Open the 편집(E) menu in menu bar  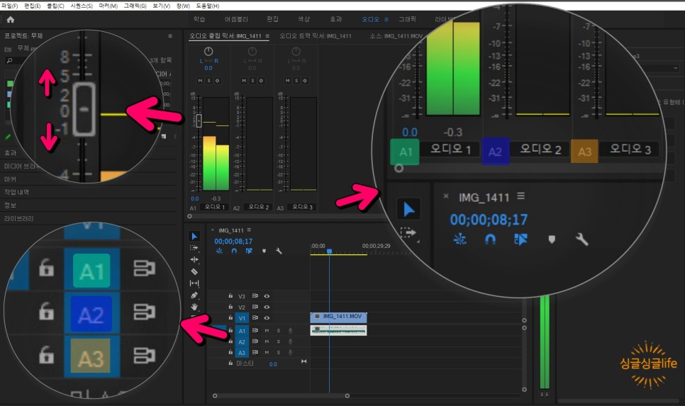(x=32, y=6)
